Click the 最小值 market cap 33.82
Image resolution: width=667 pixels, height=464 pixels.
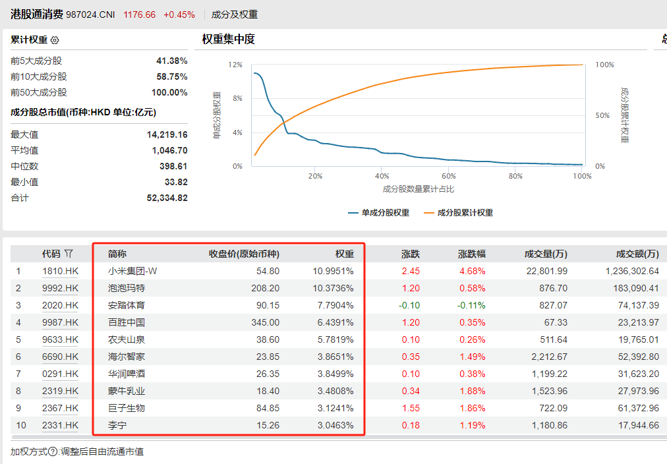click(176, 182)
